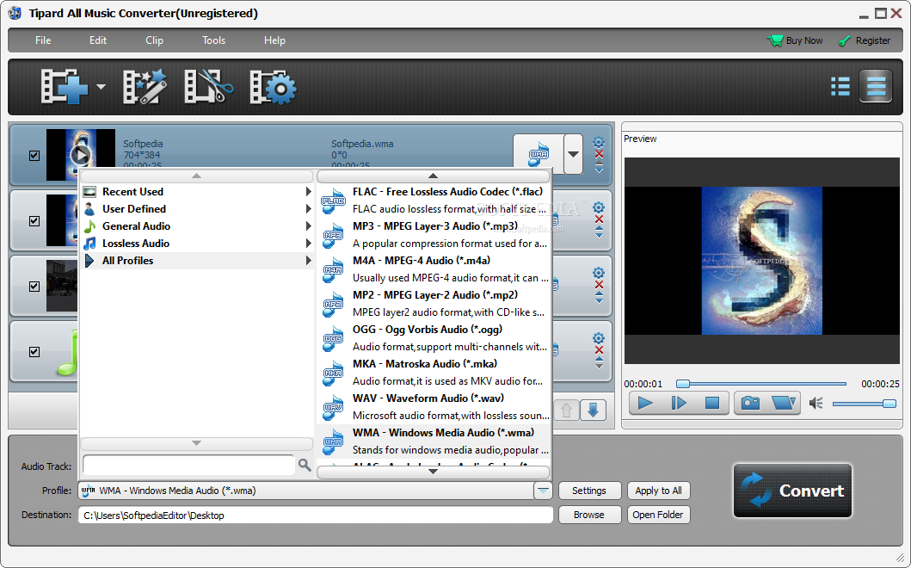Select WAV - Waveform Audio profile
The height and width of the screenshot is (568, 911).
(x=434, y=406)
